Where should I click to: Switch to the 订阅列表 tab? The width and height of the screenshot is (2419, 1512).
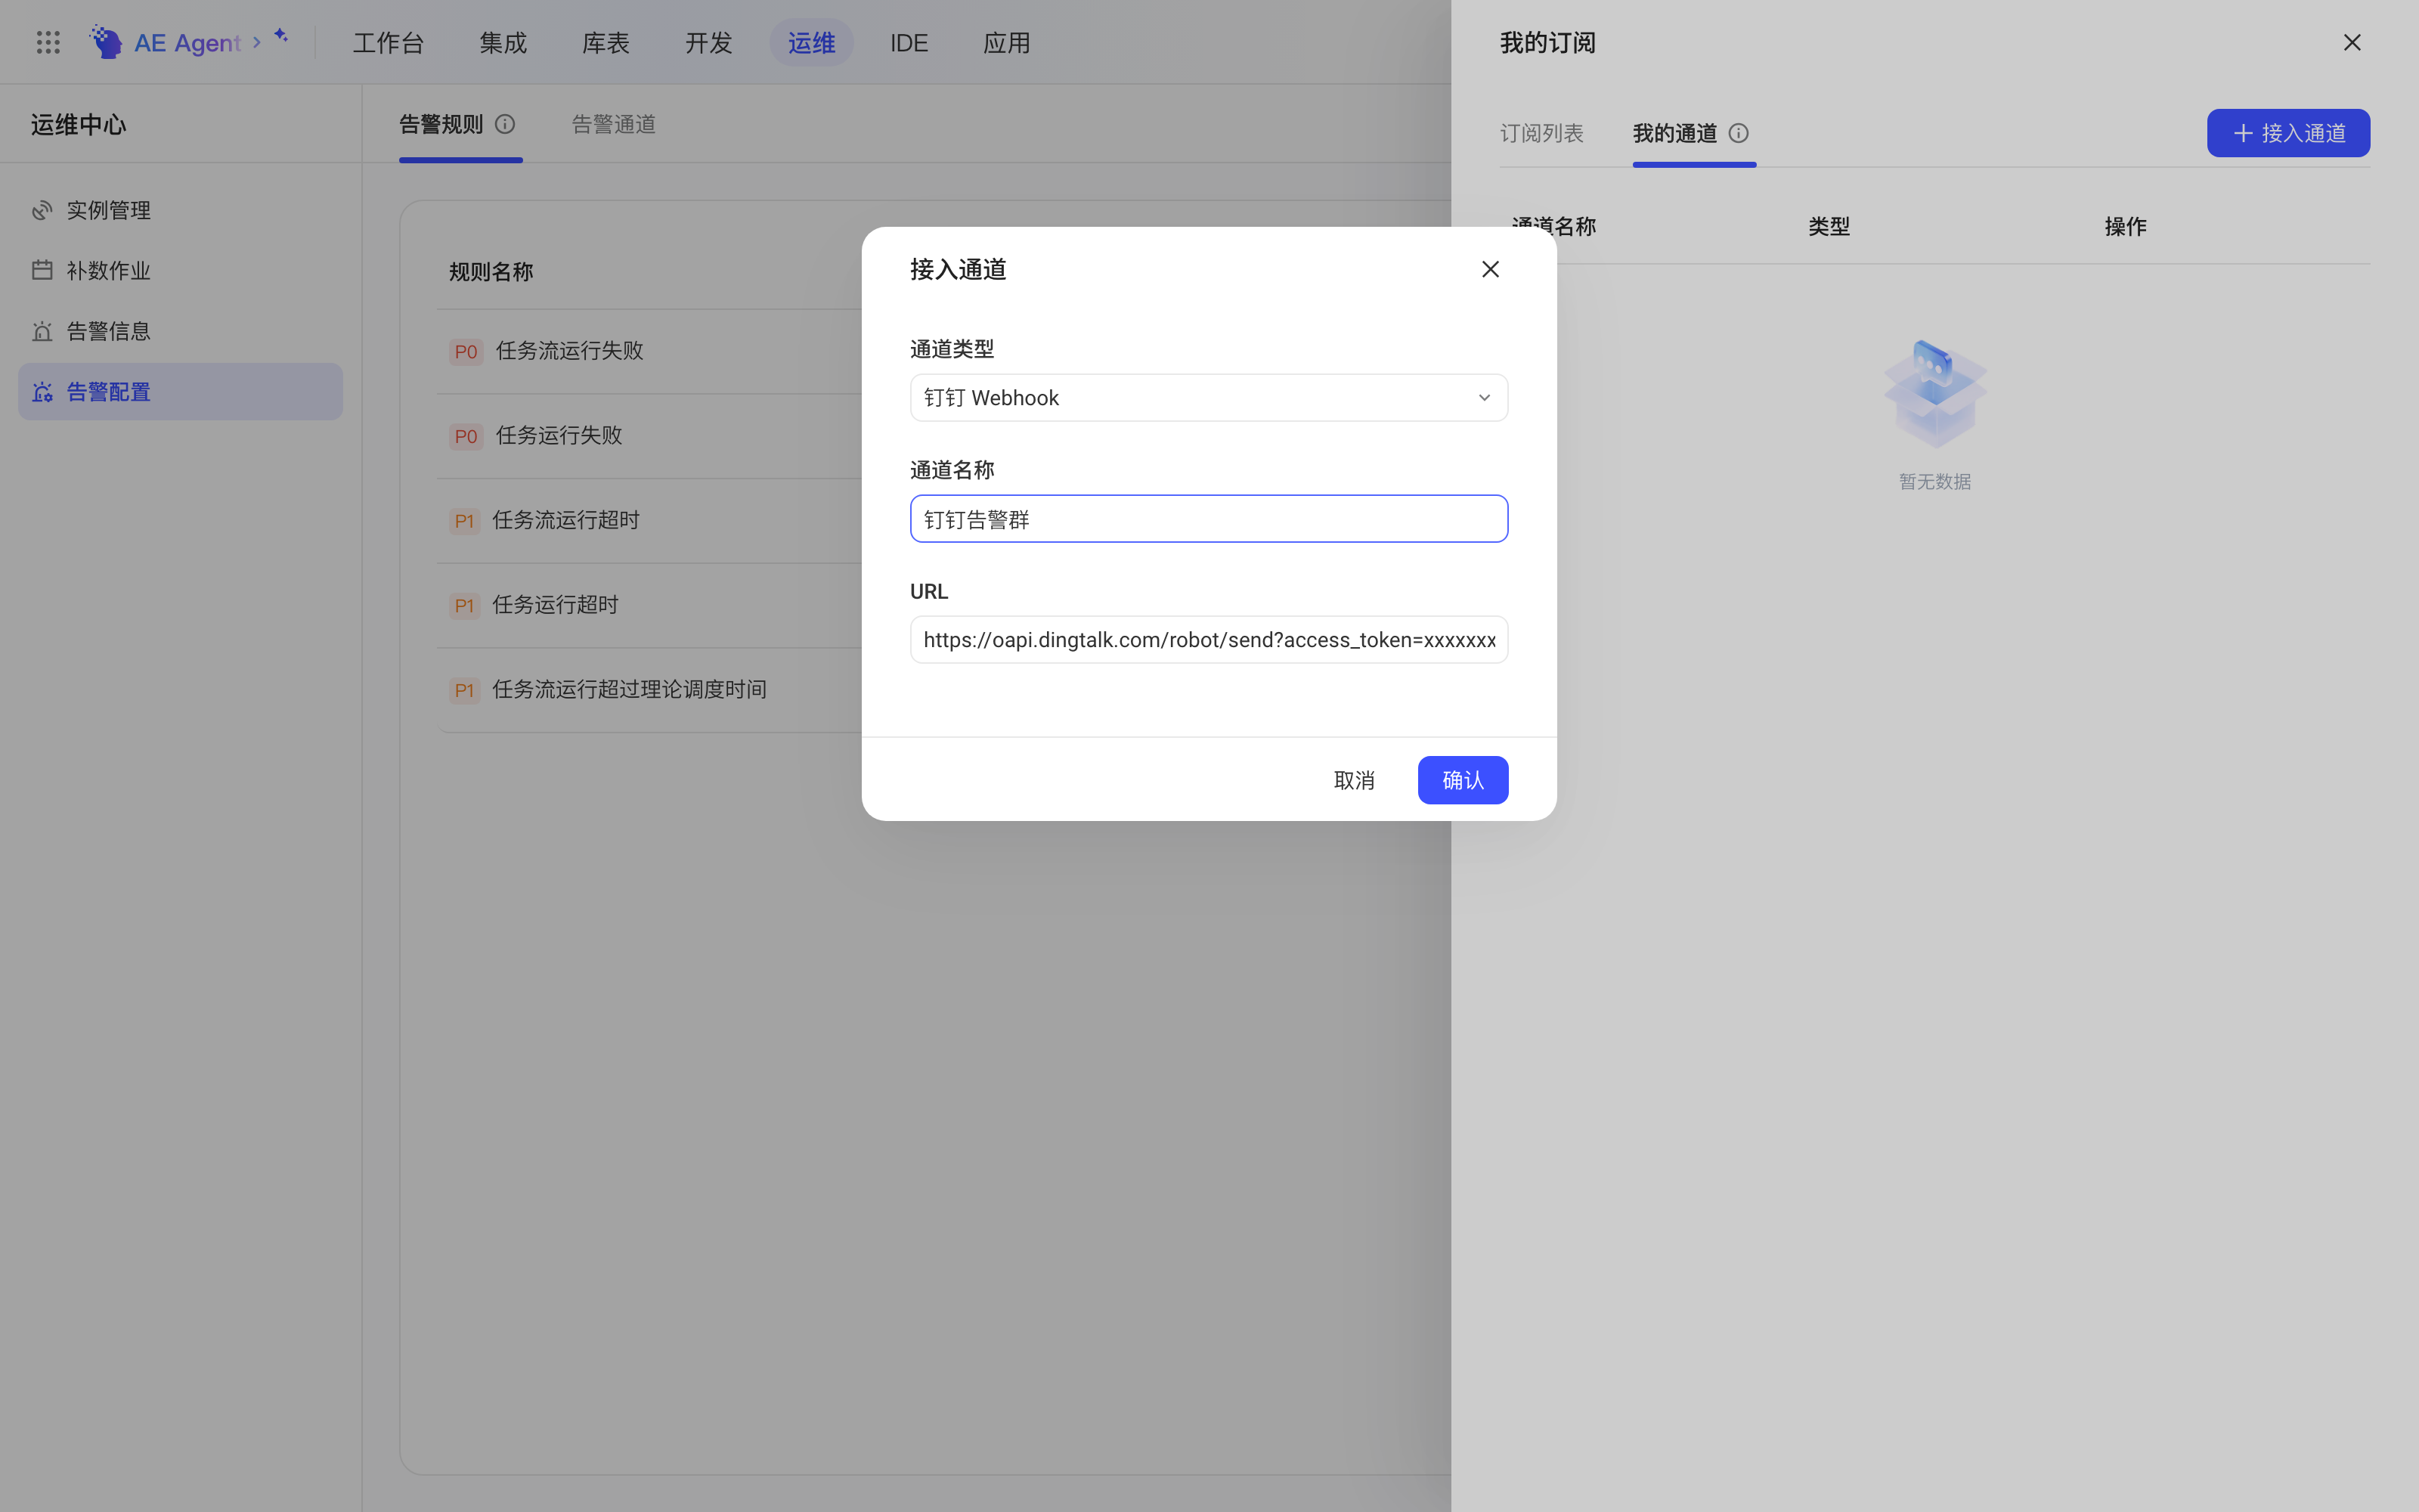1541,133
